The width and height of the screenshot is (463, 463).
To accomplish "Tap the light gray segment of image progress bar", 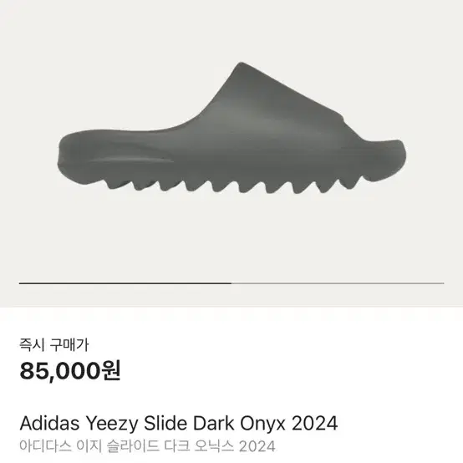I will point(338,283).
